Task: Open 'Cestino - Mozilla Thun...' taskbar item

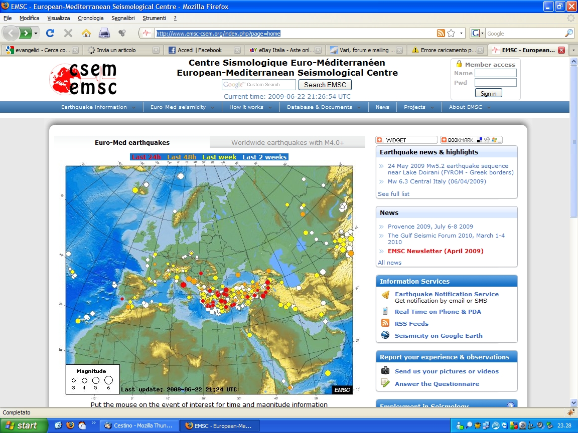Action: (139, 425)
